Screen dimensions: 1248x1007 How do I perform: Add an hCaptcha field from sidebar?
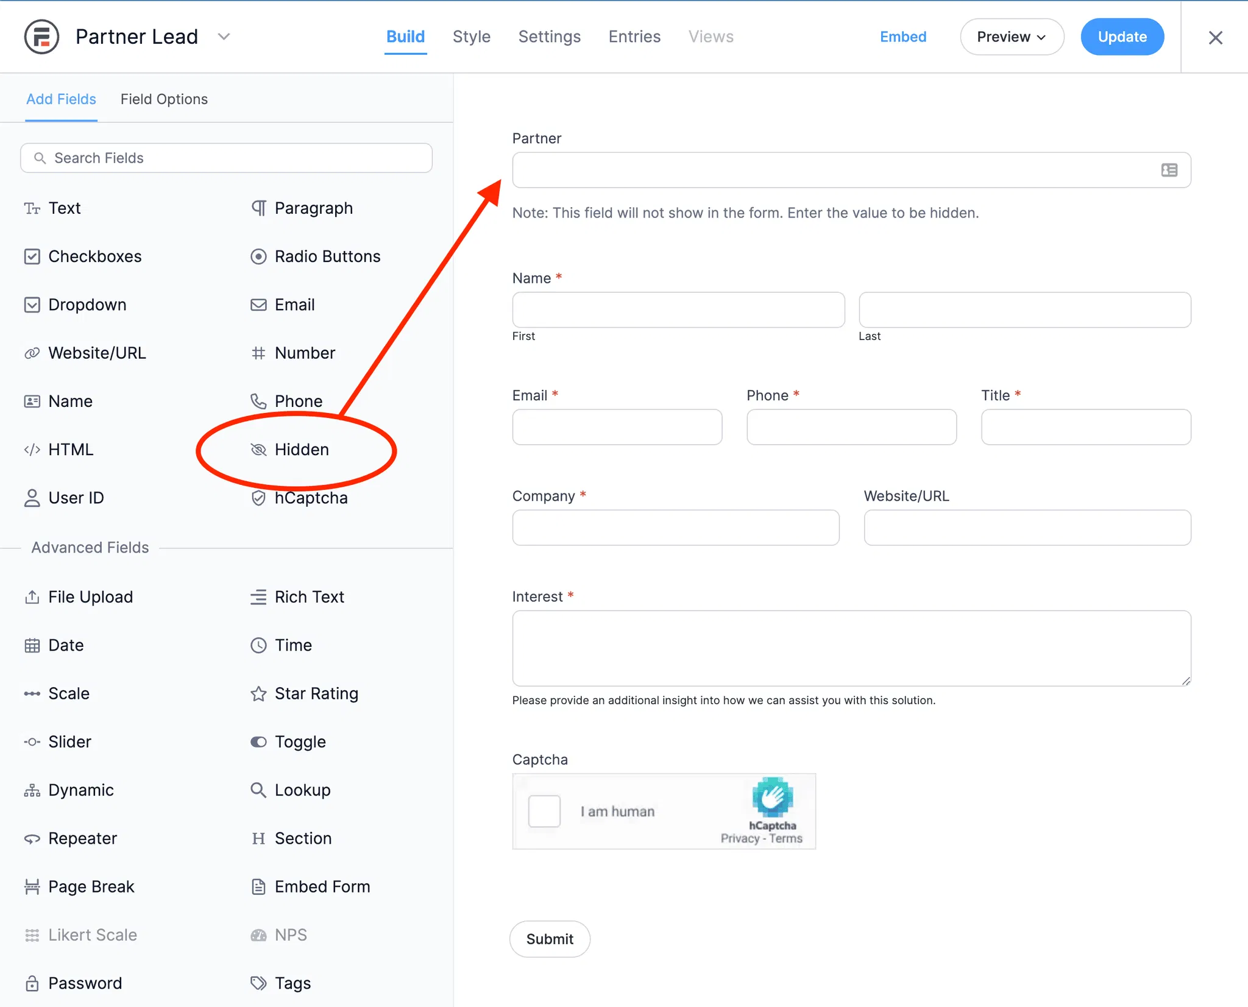tap(299, 498)
